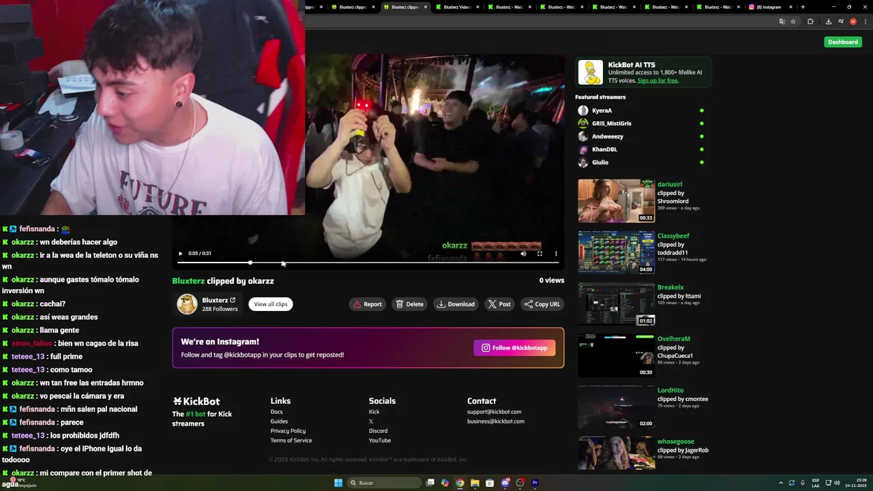Viewport: 873px width, 491px height.
Task: Play the clip video
Action: pyautogui.click(x=181, y=254)
